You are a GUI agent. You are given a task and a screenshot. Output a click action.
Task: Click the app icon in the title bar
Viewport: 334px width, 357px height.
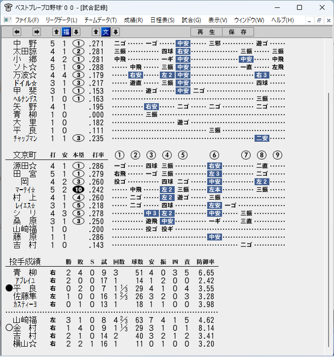8,7
